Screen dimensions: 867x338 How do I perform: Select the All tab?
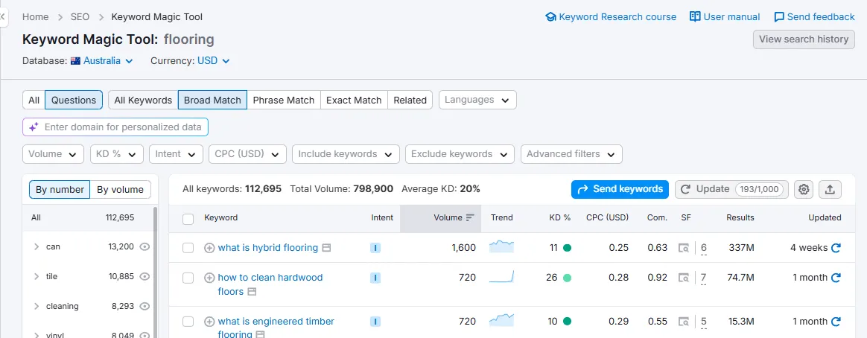pyautogui.click(x=34, y=100)
